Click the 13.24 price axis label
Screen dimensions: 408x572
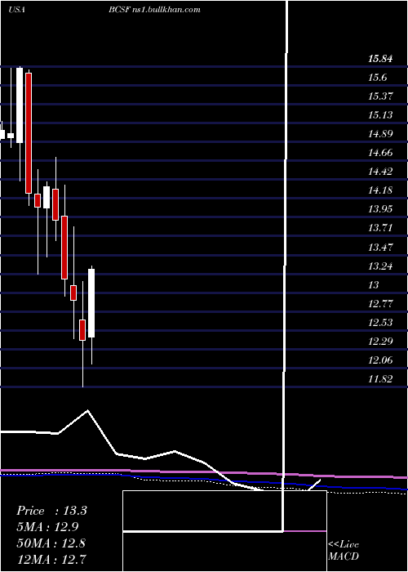(x=380, y=266)
